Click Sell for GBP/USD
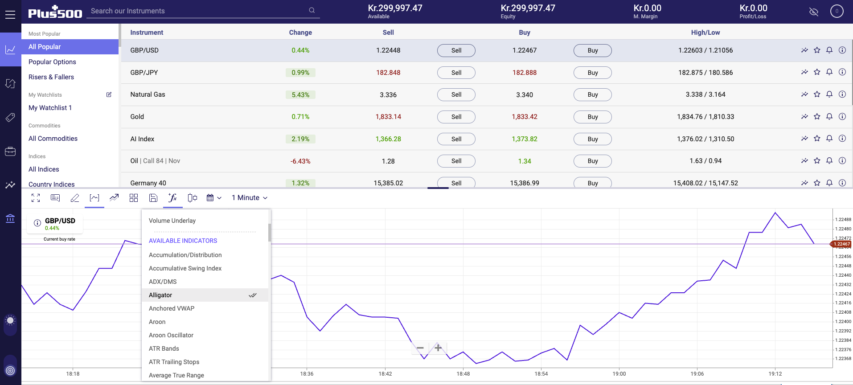Image resolution: width=853 pixels, height=385 pixels. pyautogui.click(x=456, y=50)
